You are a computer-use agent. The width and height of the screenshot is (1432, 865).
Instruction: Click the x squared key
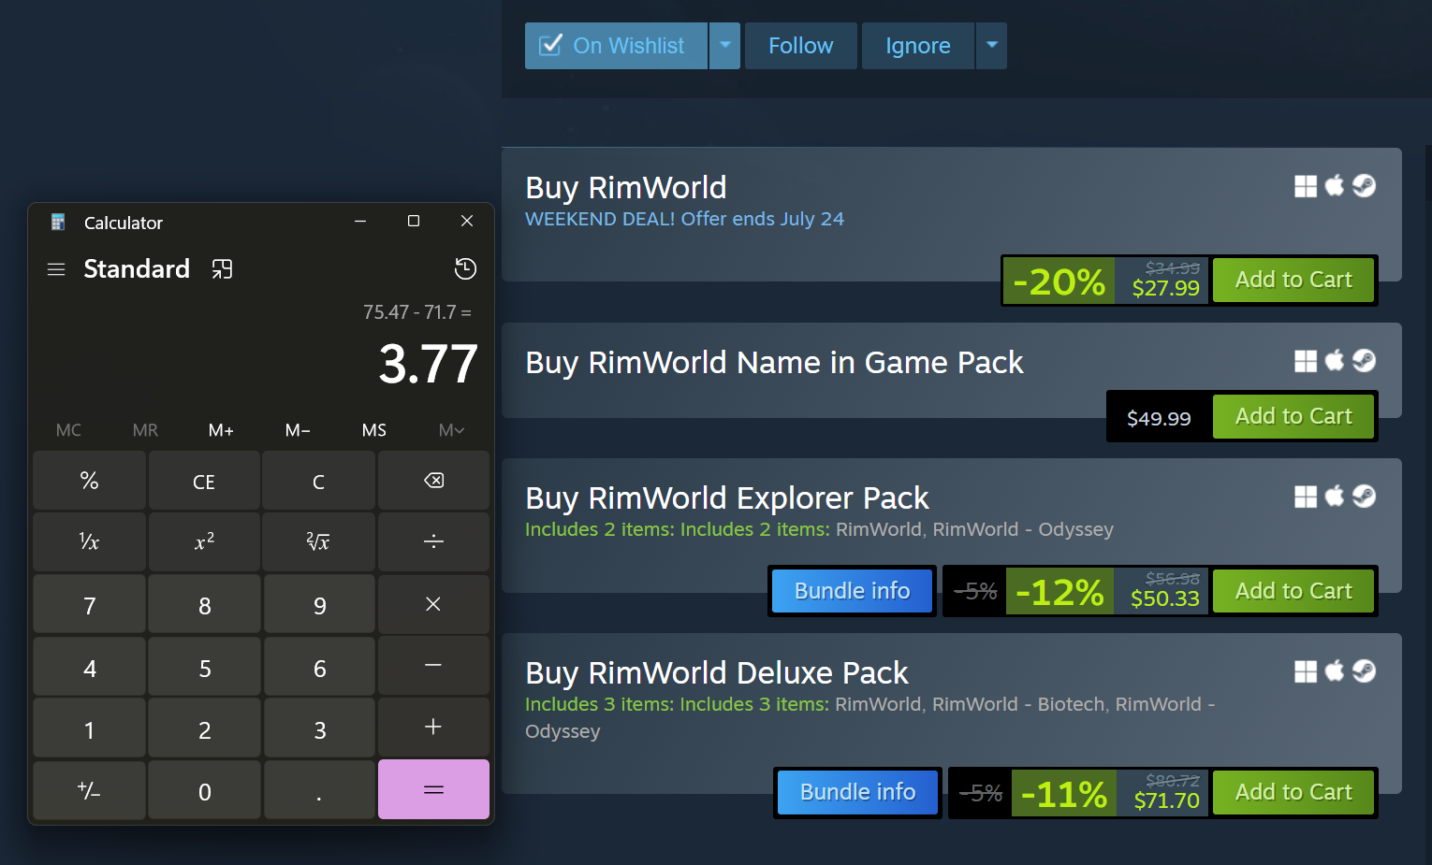204,541
